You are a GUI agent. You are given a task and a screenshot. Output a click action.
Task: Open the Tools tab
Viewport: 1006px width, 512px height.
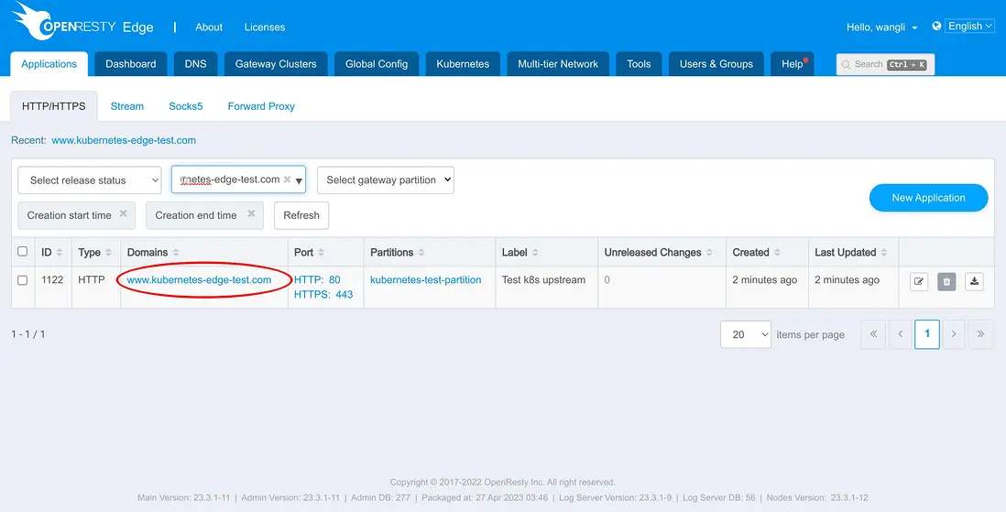[x=639, y=64]
